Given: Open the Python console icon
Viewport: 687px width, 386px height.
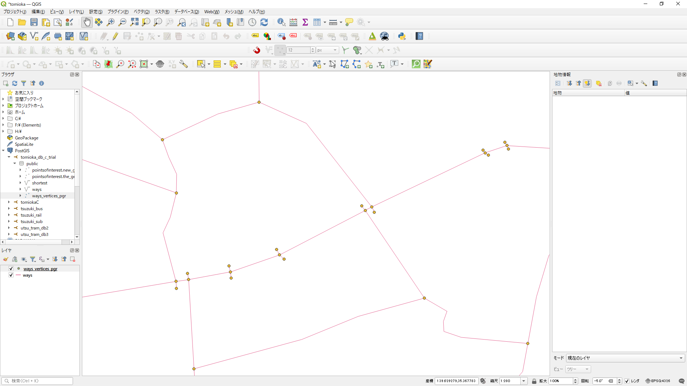Looking at the screenshot, I should [x=402, y=36].
